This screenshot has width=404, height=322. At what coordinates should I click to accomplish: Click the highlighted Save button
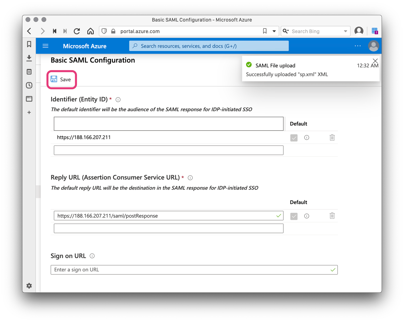62,79
